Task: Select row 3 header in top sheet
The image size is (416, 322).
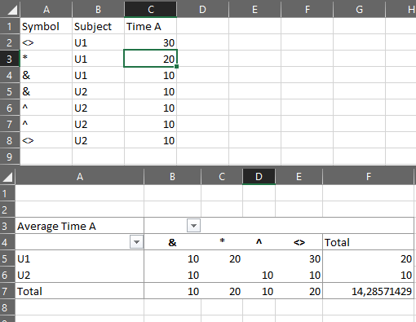Action: click(10, 59)
